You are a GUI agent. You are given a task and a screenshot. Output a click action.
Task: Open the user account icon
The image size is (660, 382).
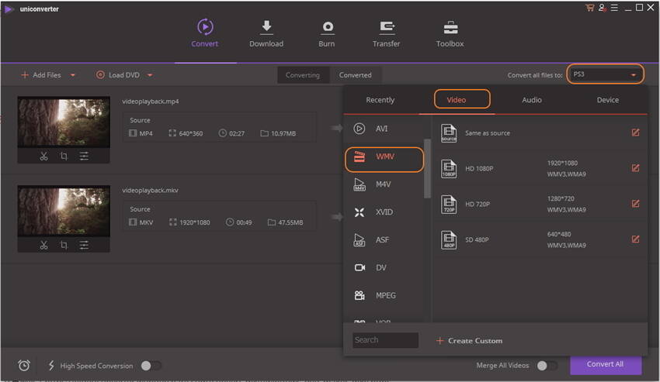click(x=602, y=8)
